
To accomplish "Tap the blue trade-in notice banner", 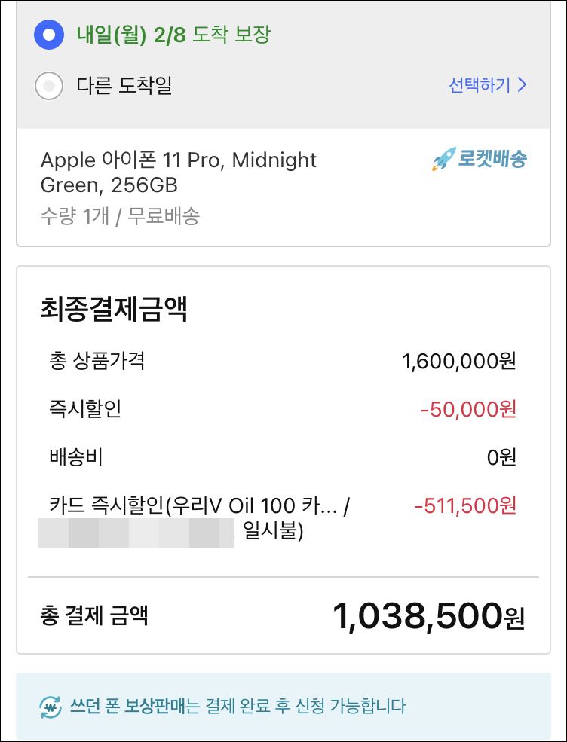I will (x=283, y=707).
